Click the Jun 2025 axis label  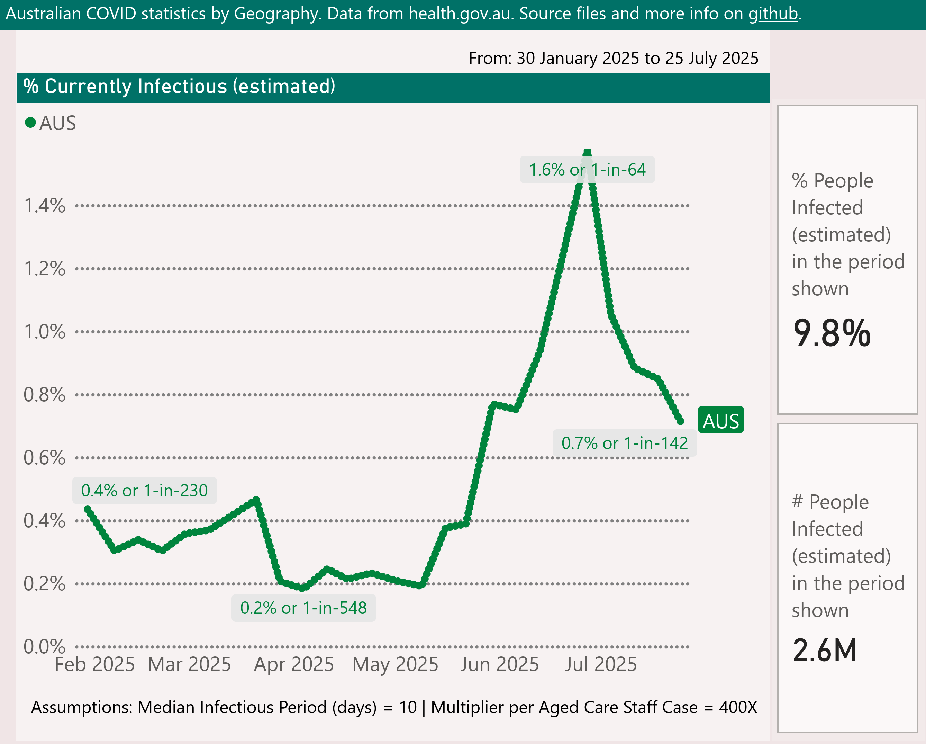[499, 664]
